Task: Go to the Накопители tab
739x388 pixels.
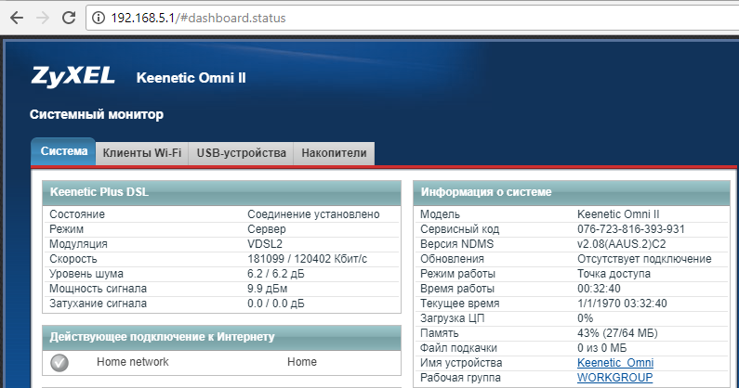Action: (x=334, y=153)
